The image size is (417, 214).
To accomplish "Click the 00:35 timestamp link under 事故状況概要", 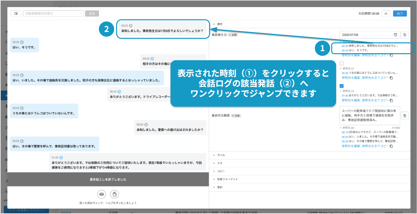I will coord(345,137).
